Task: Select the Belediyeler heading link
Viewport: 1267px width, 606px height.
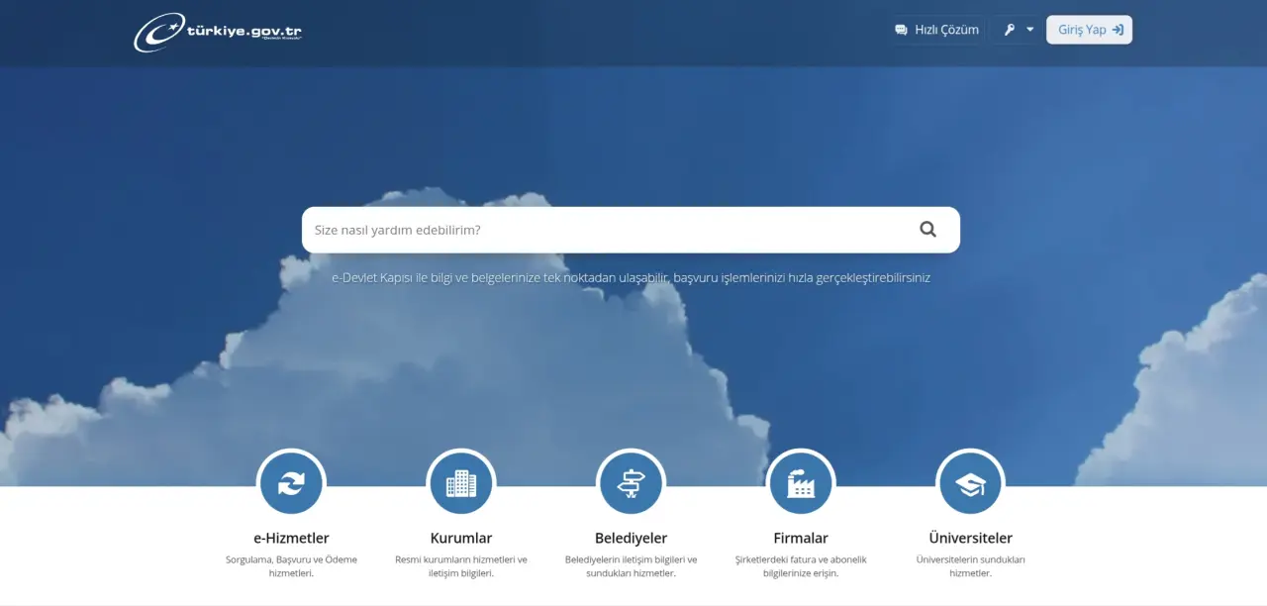Action: [x=631, y=539]
